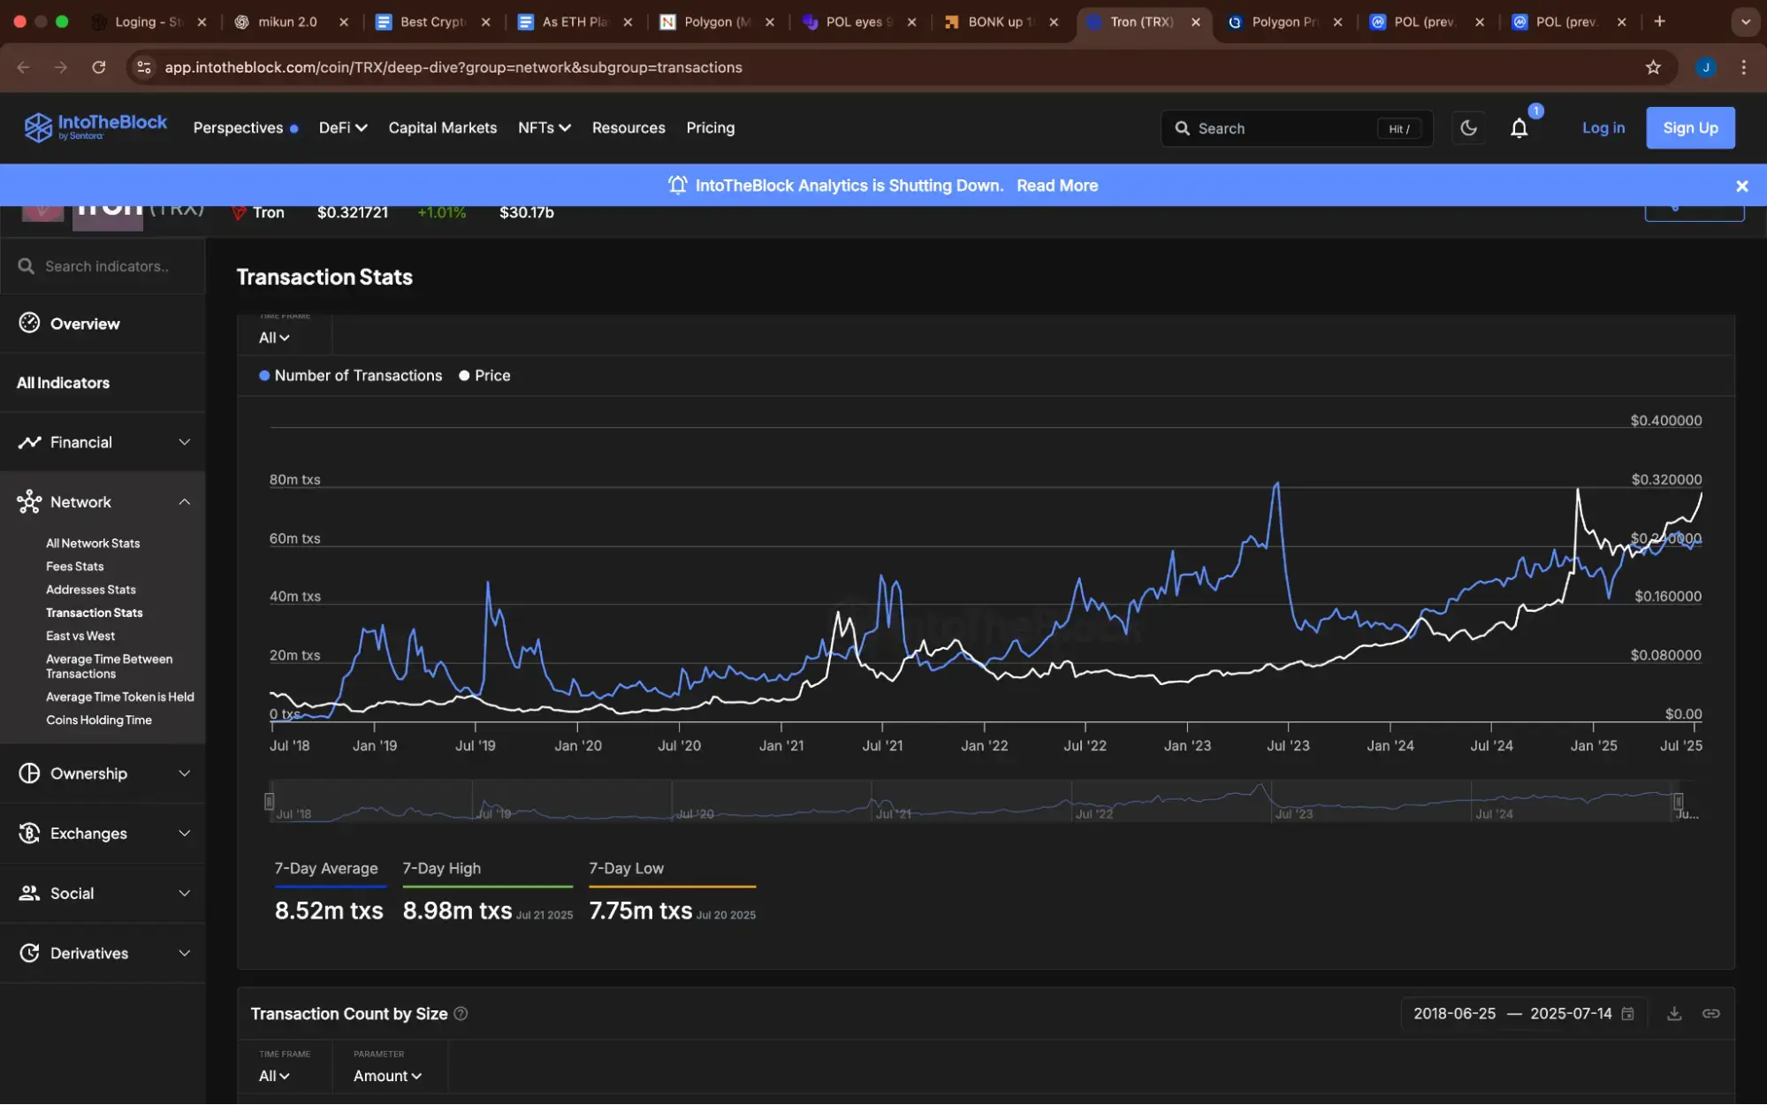Image resolution: width=1767 pixels, height=1105 pixels.
Task: Switch to the mikun 2.0 tab
Action: pos(290,21)
